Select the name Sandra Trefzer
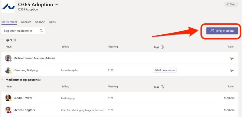242x117 pixels. pos(23,98)
